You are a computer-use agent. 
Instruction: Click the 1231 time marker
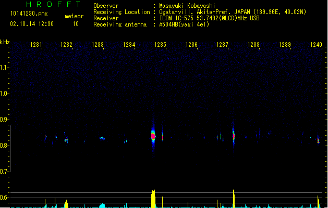click(36, 45)
